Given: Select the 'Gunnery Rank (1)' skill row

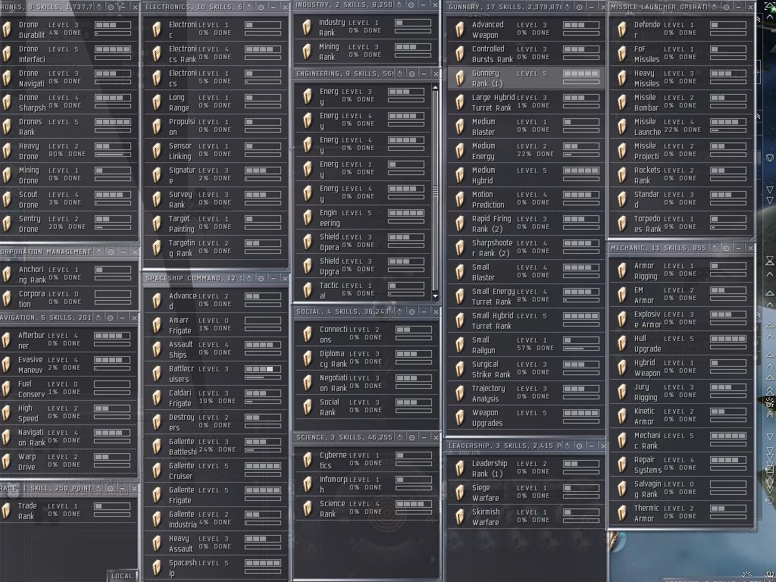Looking at the screenshot, I should click(x=526, y=78).
